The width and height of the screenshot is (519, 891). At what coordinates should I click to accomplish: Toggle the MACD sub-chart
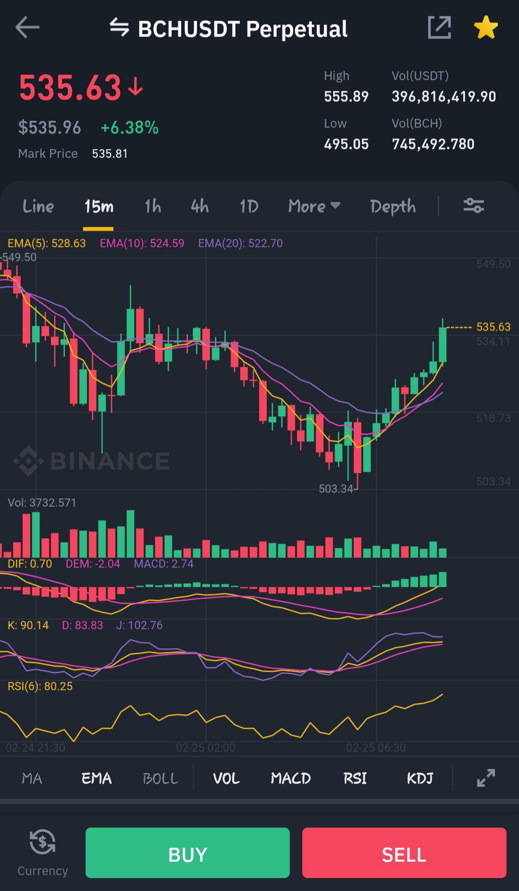click(x=290, y=778)
